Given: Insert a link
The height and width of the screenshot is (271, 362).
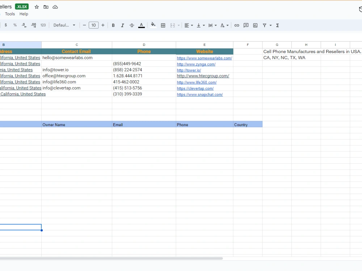Looking at the screenshot, I should tap(237, 25).
